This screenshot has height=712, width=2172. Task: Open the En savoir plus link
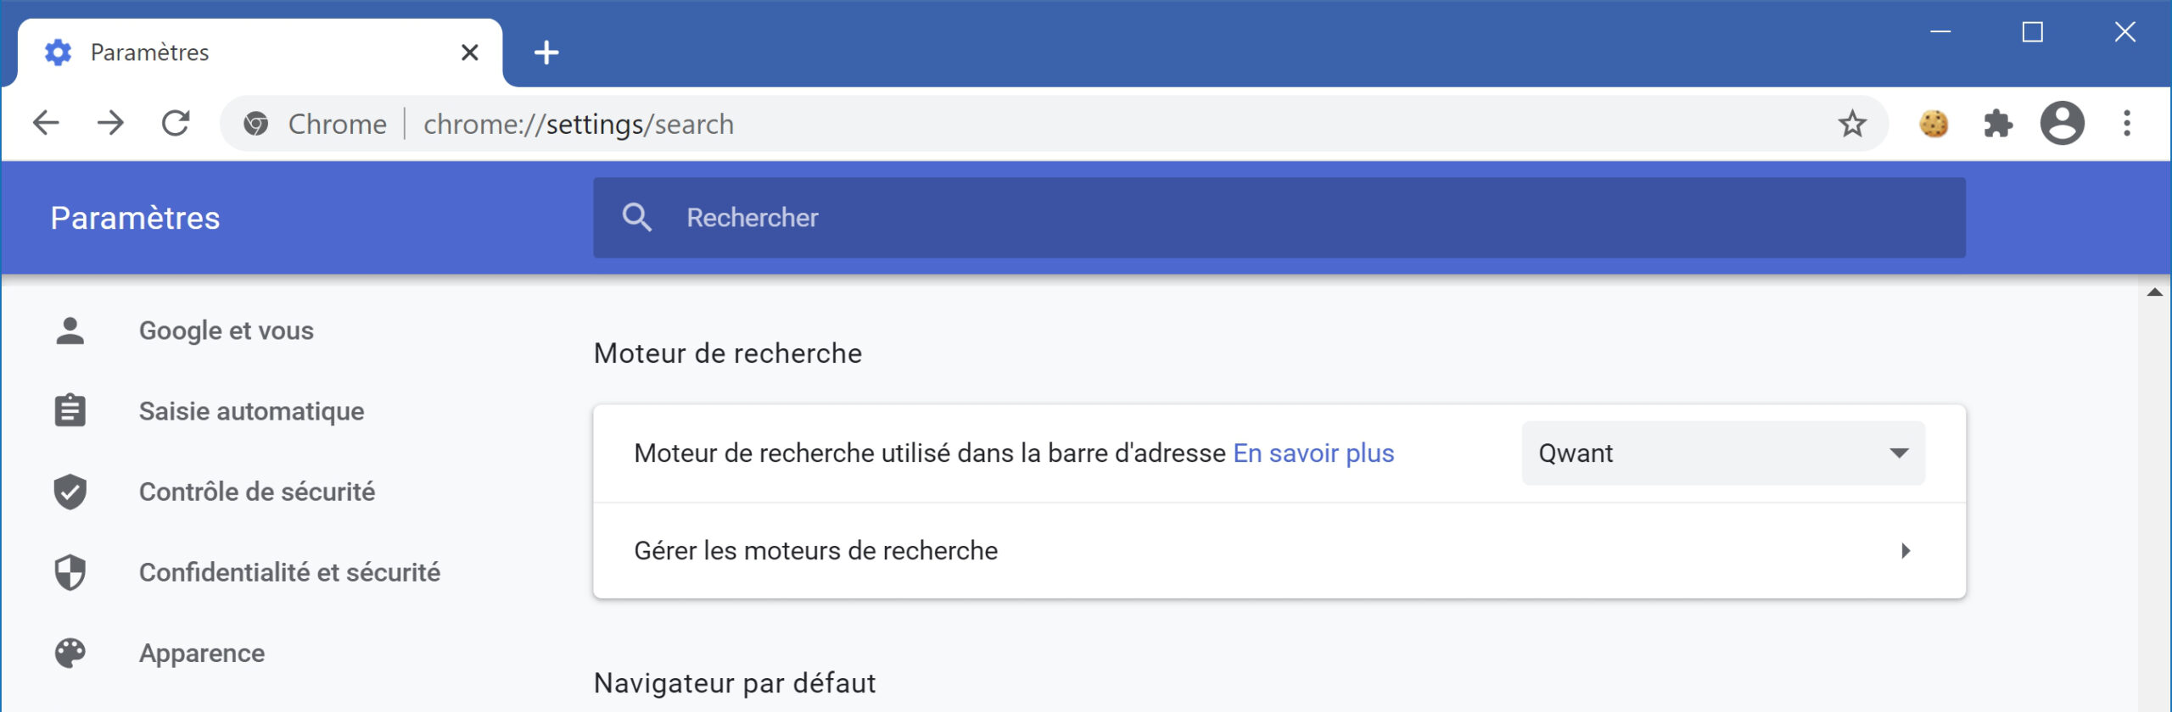tap(1313, 453)
